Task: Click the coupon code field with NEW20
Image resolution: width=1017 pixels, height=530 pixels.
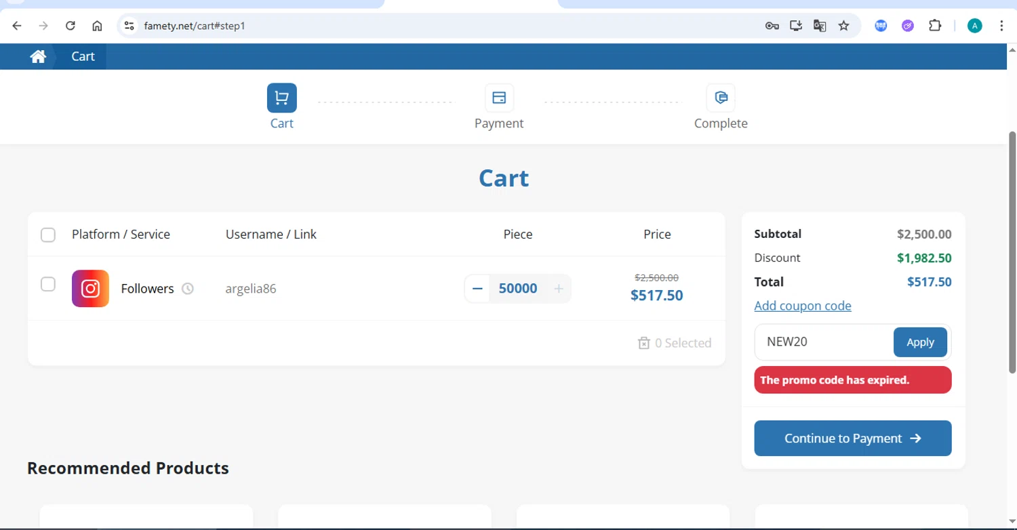Action: [824, 342]
